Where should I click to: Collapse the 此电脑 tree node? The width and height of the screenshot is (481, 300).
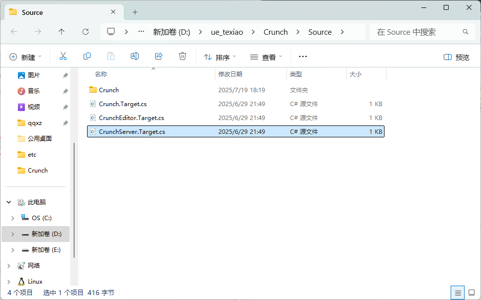coord(8,202)
